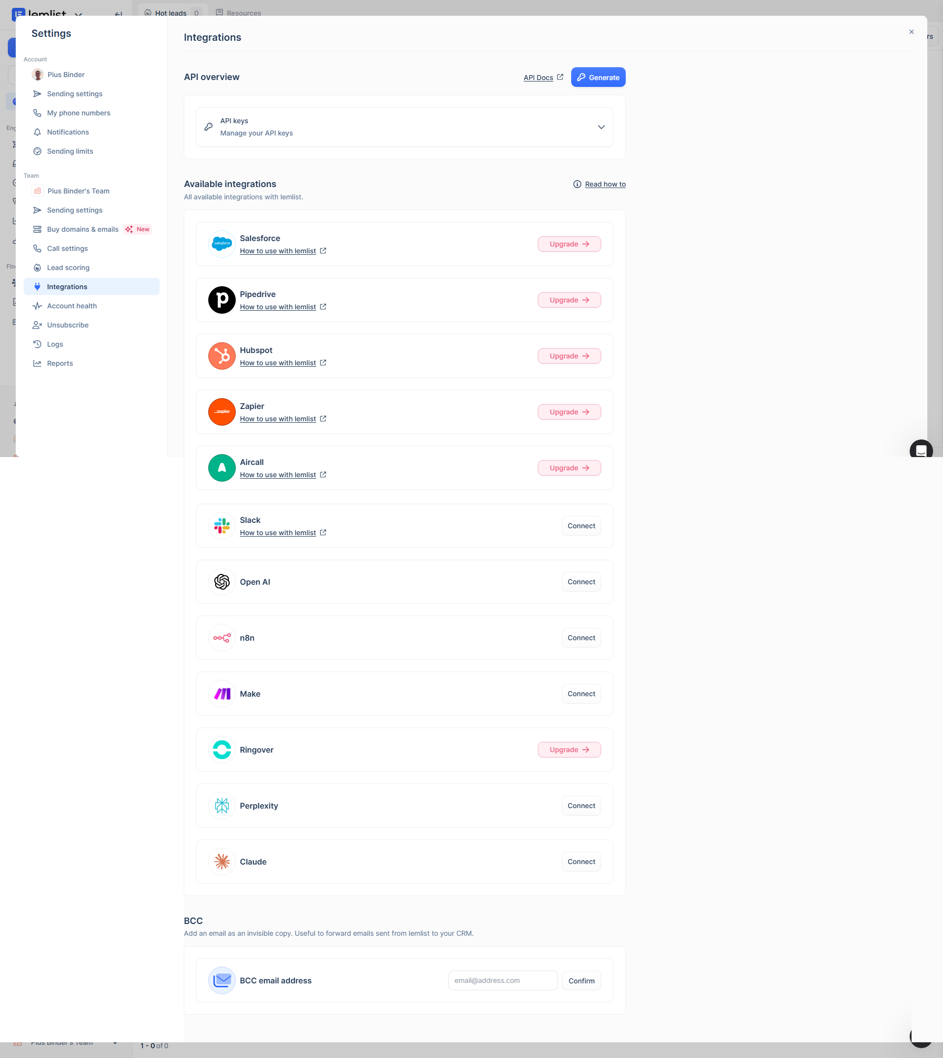Open the chat support bubble
The height and width of the screenshot is (1058, 943).
921,450
